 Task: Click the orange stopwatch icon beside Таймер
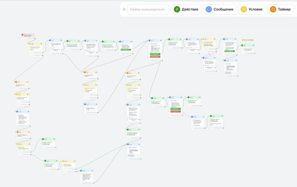click(x=273, y=9)
